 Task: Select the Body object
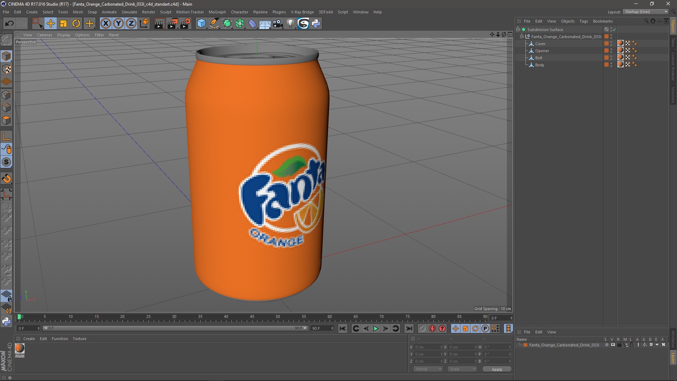539,65
